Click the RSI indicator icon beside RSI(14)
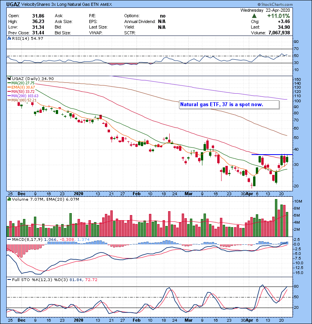Viewport: 312px width, 324px height. click(9, 38)
